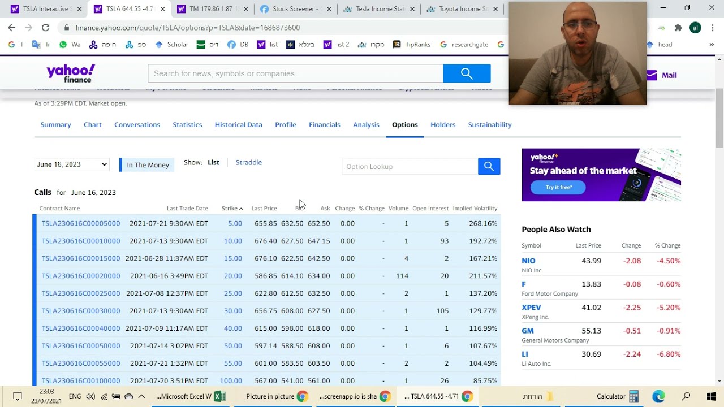
Task: Open the TipRanks bookmark
Action: 411,45
